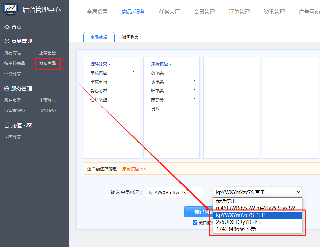This screenshot has height=247, width=320.
Task: Switch to 资讯管理 top menu
Action: point(274,12)
